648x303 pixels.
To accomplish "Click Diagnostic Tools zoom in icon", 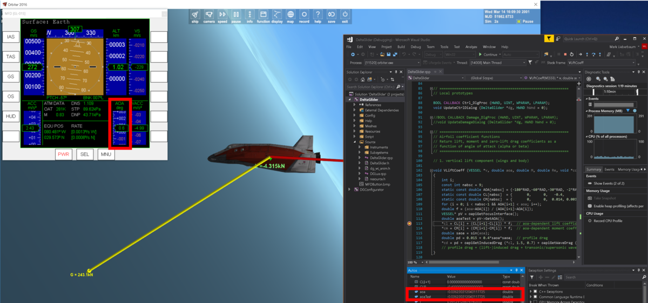I will click(x=598, y=79).
